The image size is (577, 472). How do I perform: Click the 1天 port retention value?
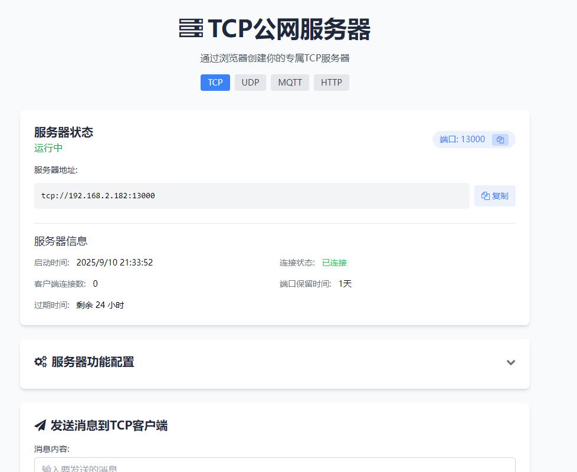click(345, 284)
